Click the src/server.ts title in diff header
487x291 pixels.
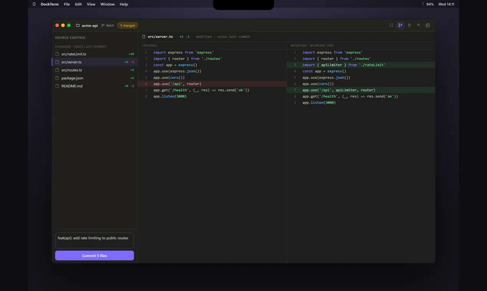(160, 37)
